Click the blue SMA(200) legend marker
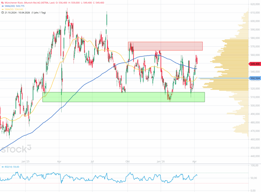Viewport: 261px width, 192px height. 3,6
